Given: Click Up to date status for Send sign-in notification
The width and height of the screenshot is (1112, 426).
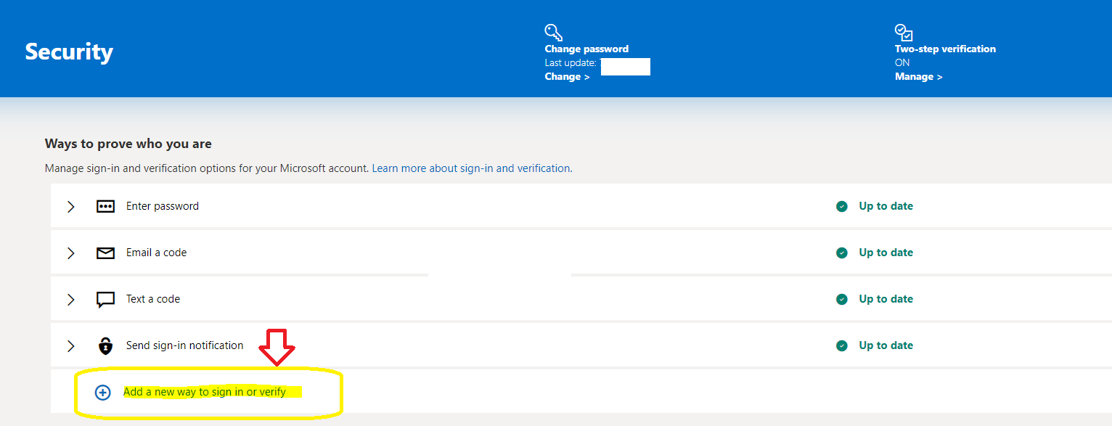Looking at the screenshot, I should coord(886,345).
